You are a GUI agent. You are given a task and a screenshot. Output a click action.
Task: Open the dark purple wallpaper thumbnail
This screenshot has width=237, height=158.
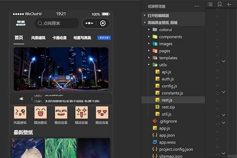94,148
